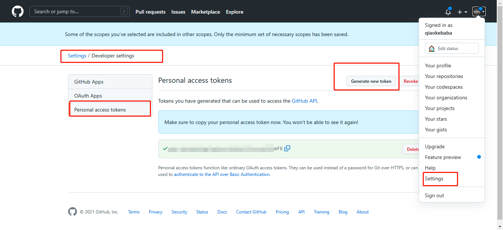Open the About footer link
Screen dimensions: 503x230
363,212
